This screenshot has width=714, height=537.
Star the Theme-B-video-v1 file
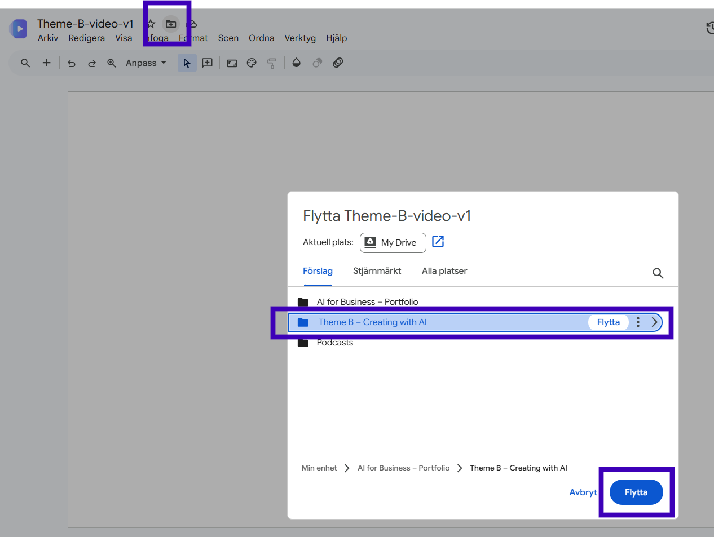(x=151, y=24)
